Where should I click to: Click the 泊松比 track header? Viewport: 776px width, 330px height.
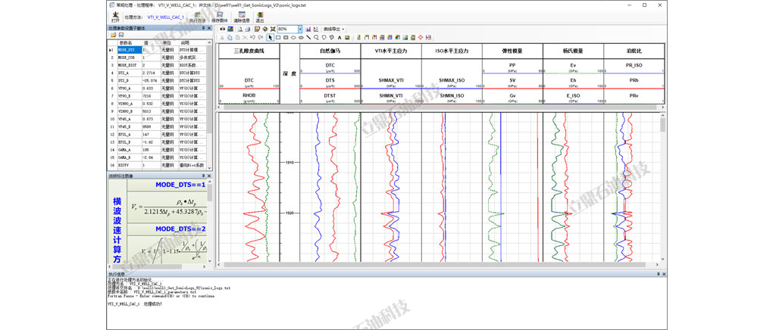pyautogui.click(x=634, y=51)
